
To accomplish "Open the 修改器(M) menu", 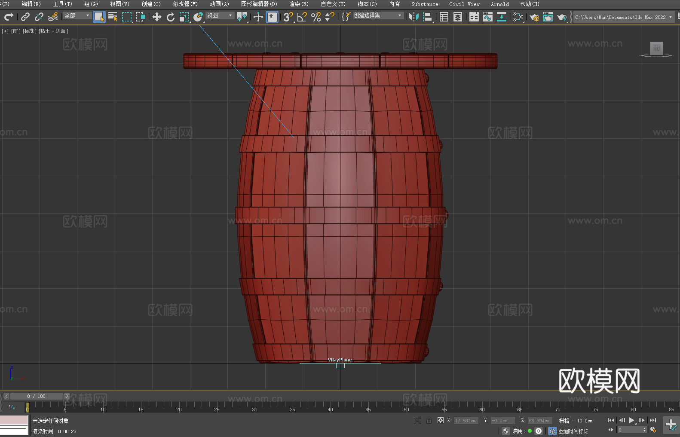I will point(185,4).
